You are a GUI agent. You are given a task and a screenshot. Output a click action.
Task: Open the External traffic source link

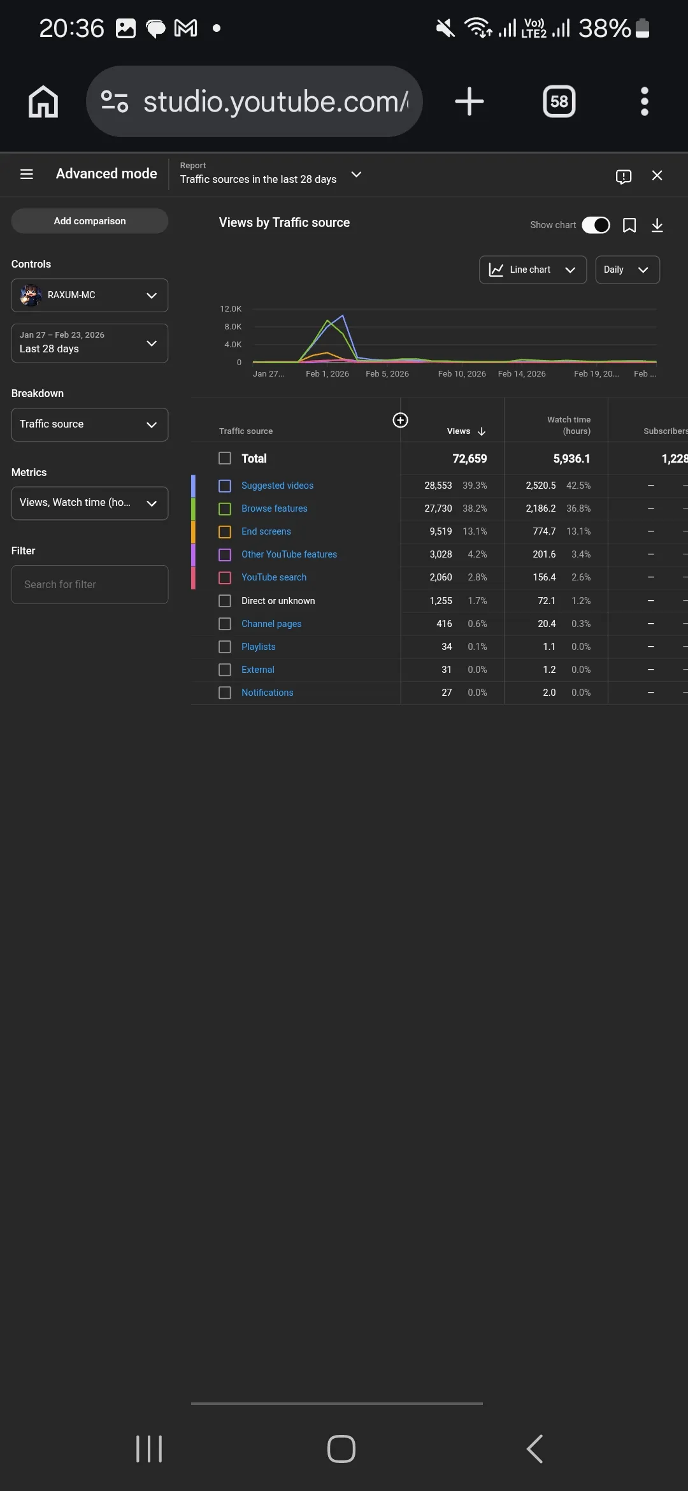tap(258, 670)
